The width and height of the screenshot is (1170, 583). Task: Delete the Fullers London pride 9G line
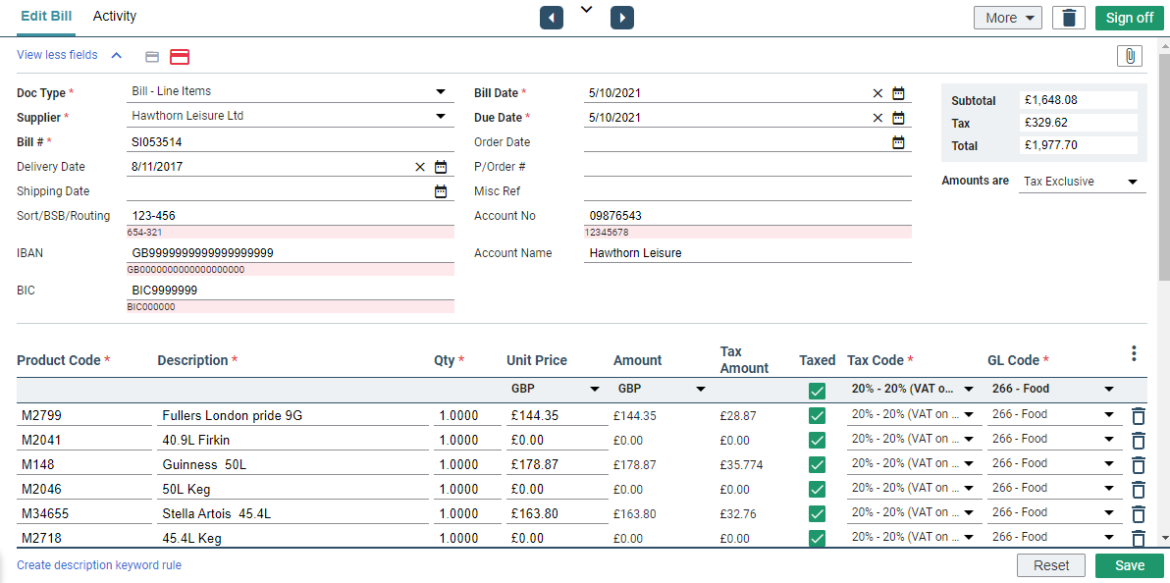1138,416
